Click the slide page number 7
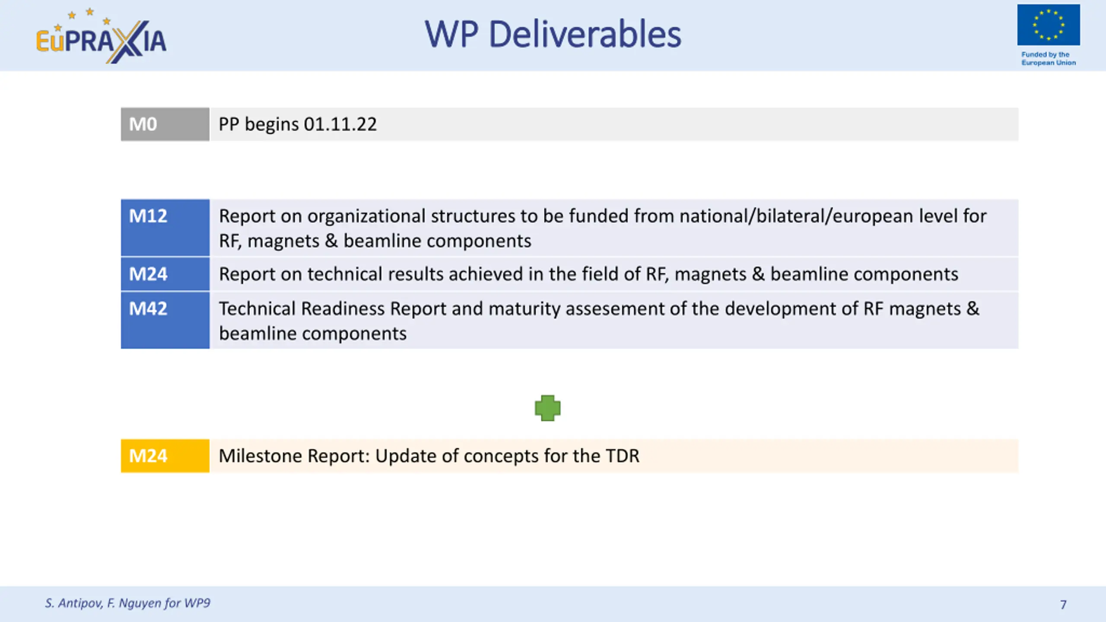 click(x=1063, y=605)
